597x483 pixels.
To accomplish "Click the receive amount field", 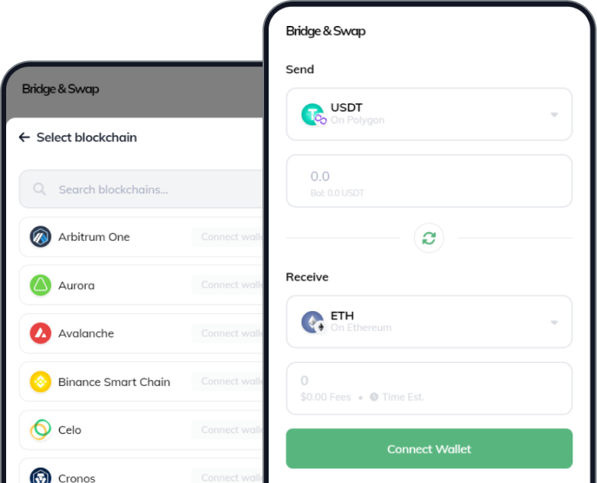I will (x=429, y=388).
